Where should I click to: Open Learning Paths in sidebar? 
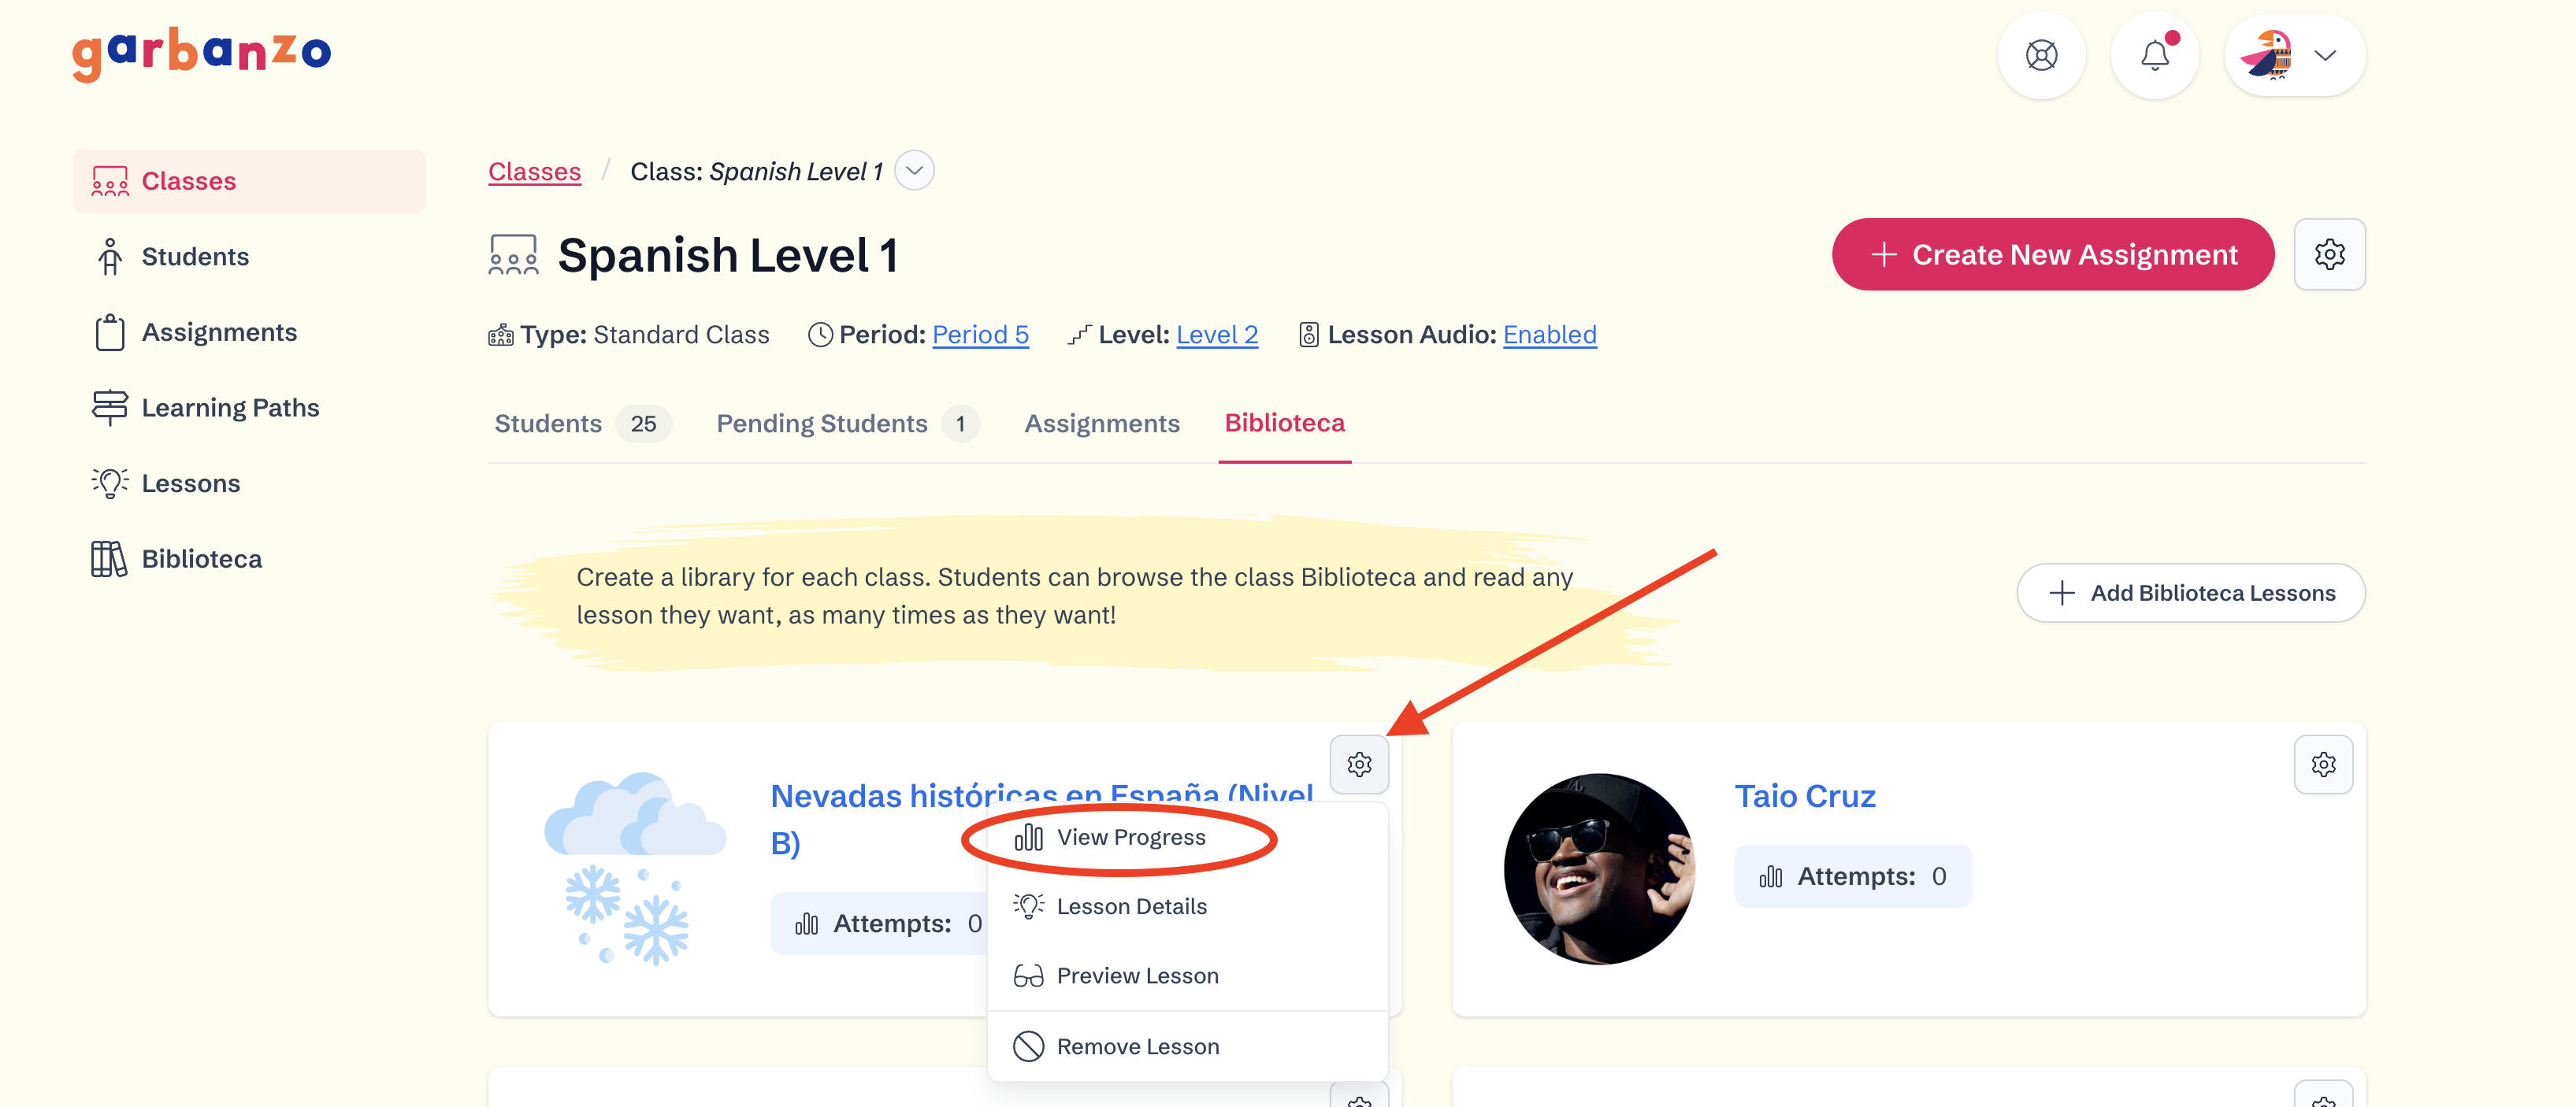click(x=230, y=408)
